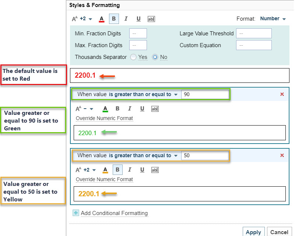This screenshot has height=236, width=295.
Task: Toggle Bold for the value 90 condition
Action: [x=117, y=109]
